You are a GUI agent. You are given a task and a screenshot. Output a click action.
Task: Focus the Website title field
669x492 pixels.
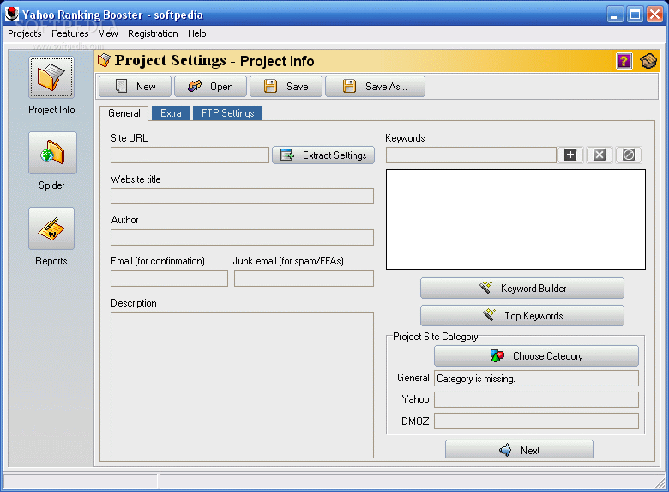(x=243, y=197)
